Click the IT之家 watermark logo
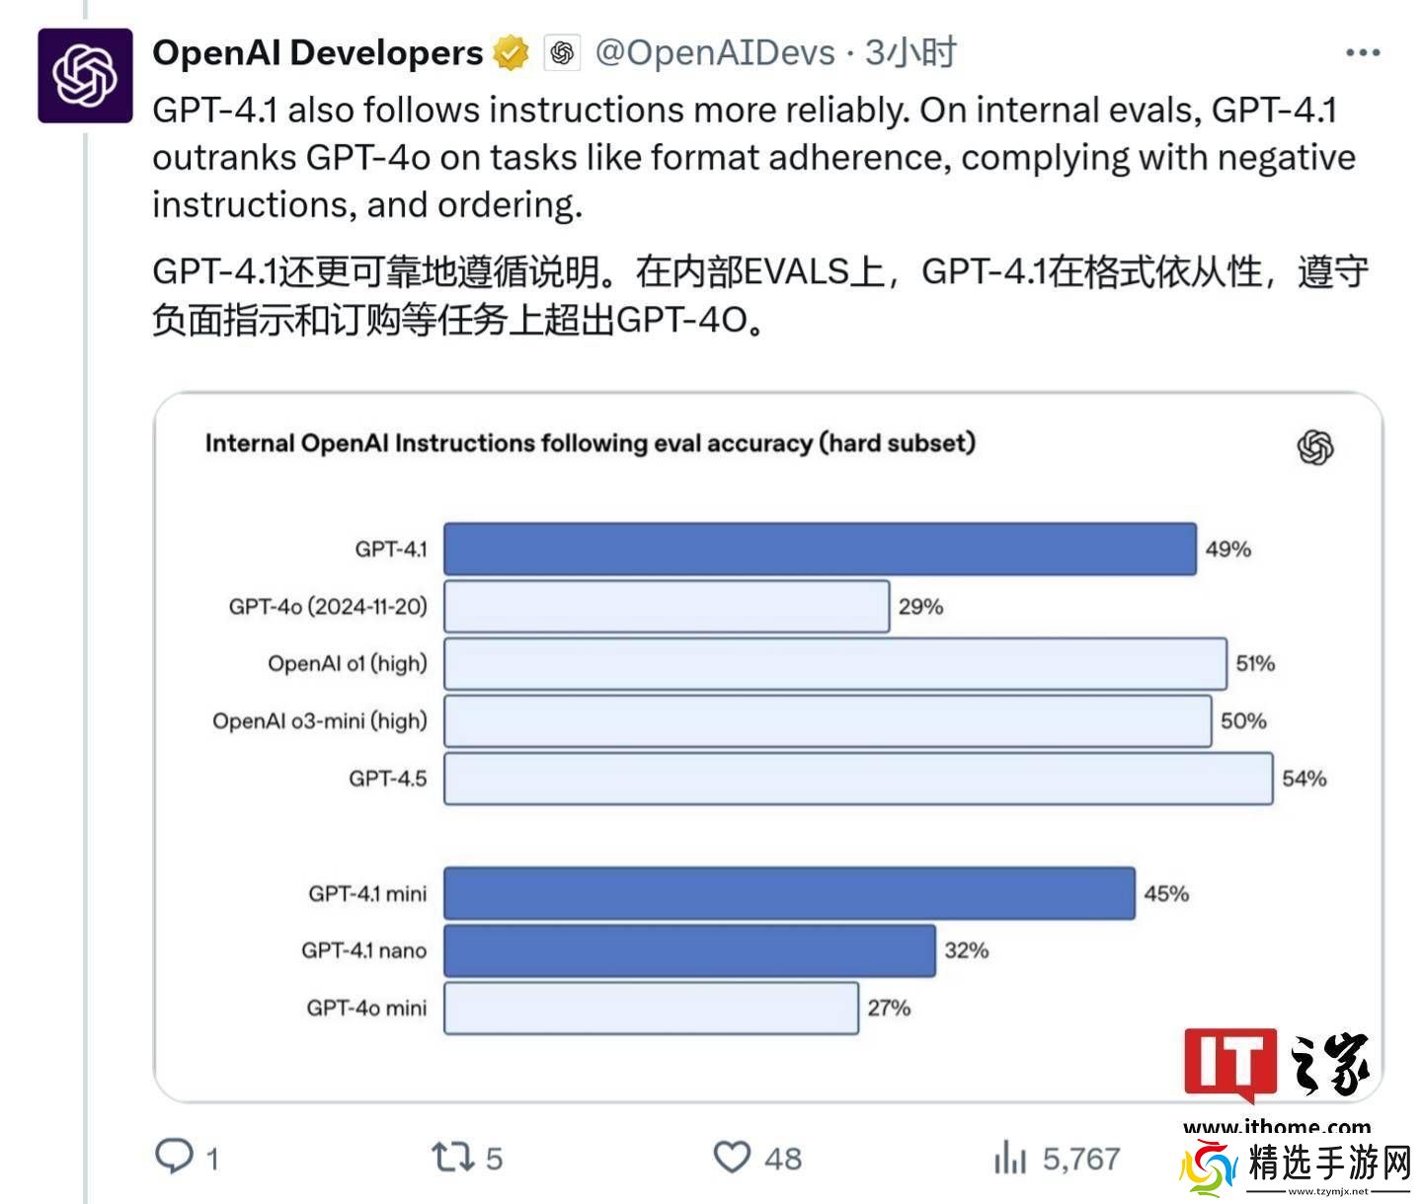This screenshot has width=1422, height=1204. click(1277, 1066)
